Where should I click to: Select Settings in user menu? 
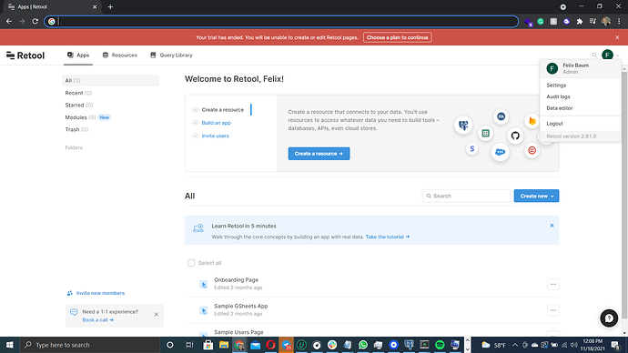click(x=556, y=86)
